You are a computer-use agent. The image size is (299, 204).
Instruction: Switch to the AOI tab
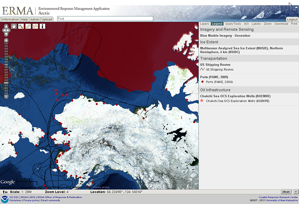coord(246,24)
